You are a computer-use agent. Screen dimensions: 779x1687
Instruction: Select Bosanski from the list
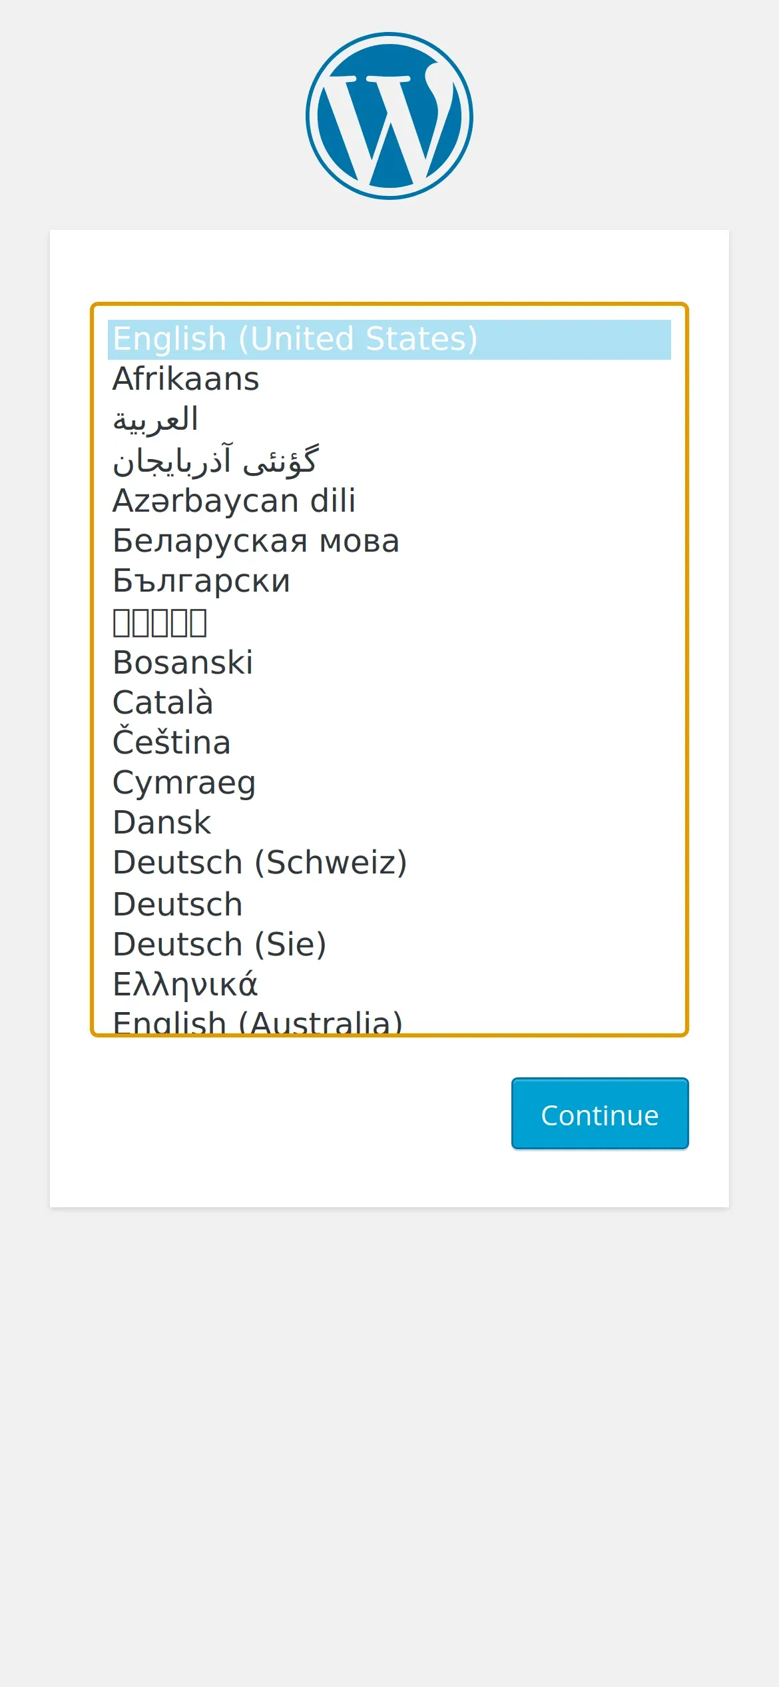tap(183, 663)
